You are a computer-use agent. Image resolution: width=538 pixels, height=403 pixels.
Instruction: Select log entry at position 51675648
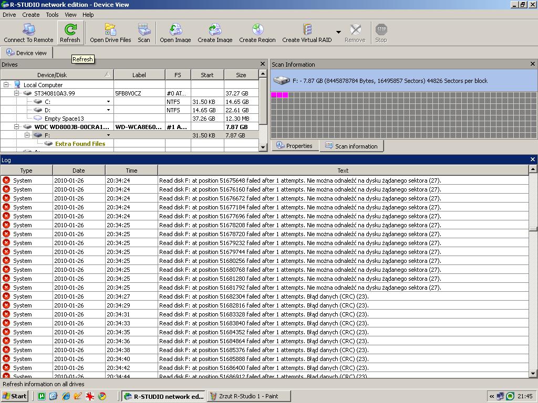pyautogui.click(x=265, y=181)
